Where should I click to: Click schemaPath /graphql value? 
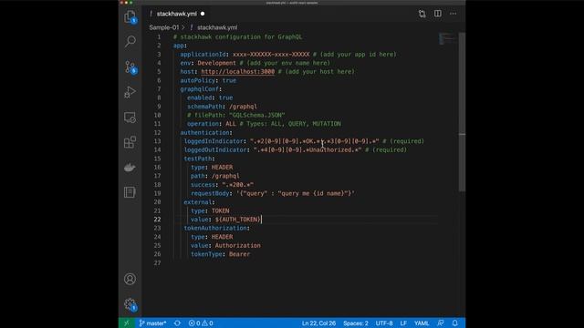click(x=243, y=107)
